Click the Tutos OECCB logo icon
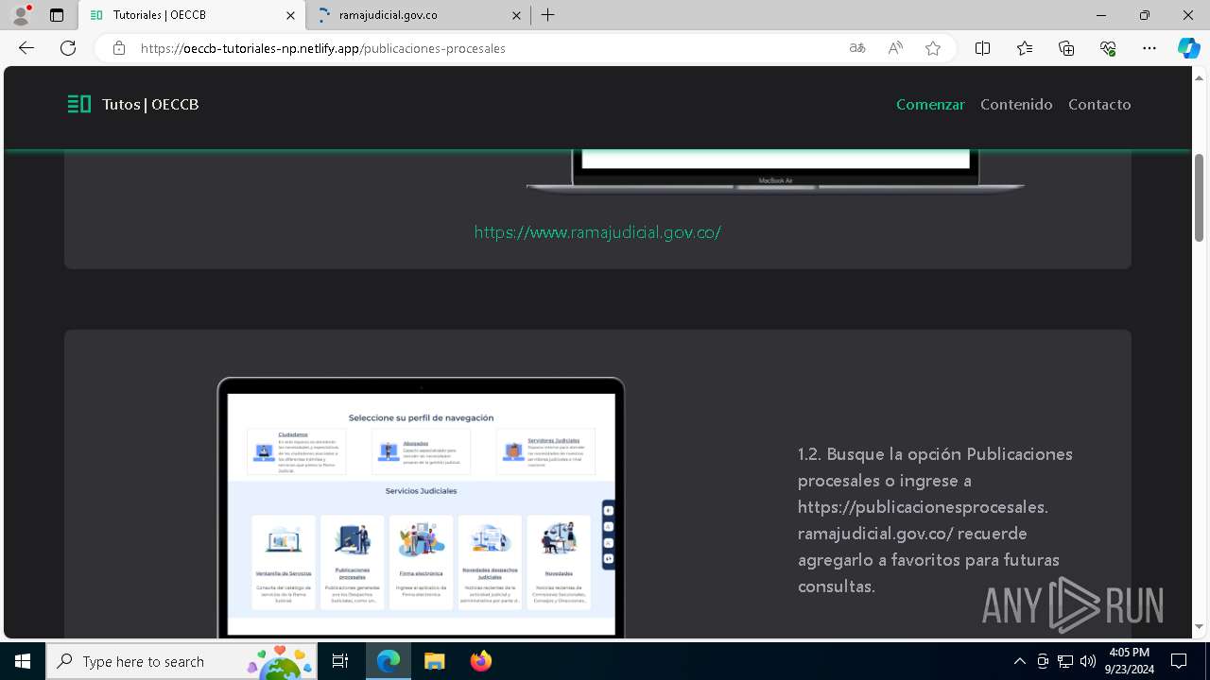1210x680 pixels. pyautogui.click(x=79, y=104)
